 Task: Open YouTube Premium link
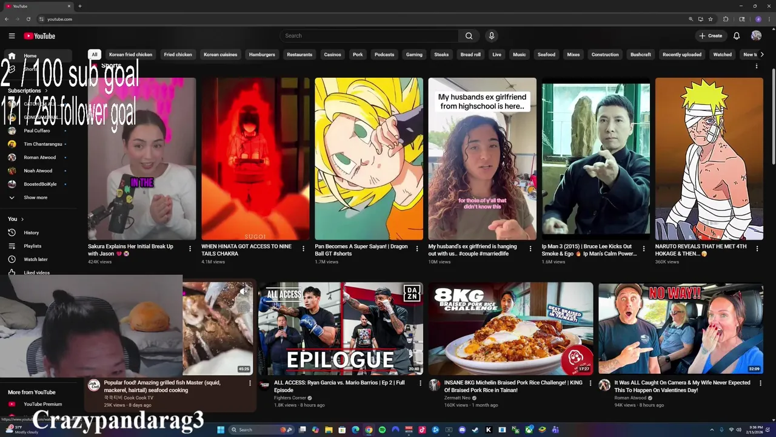point(42,404)
